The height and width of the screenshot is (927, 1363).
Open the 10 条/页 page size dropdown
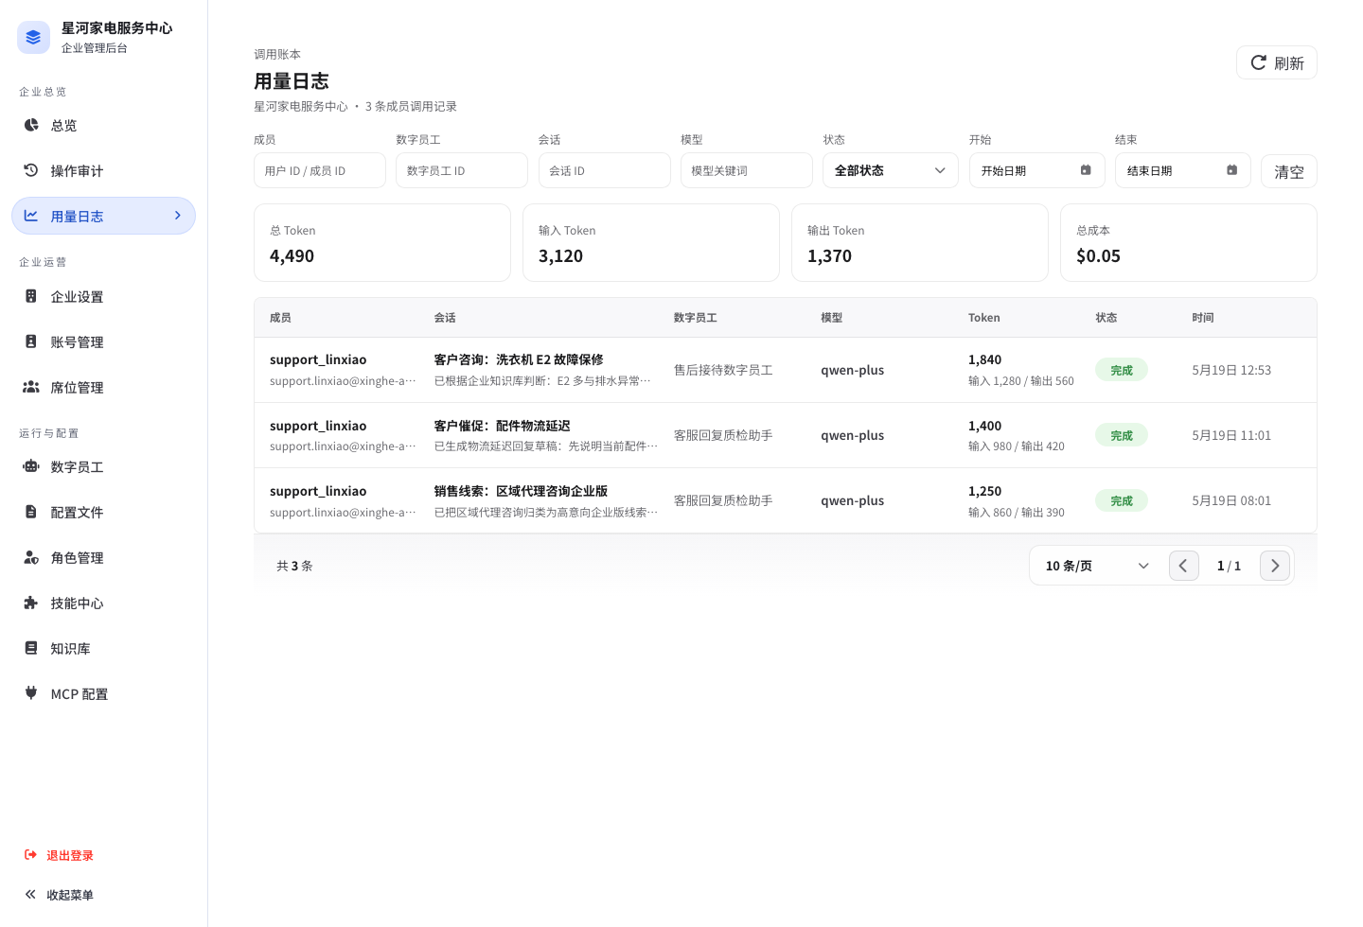pos(1097,566)
